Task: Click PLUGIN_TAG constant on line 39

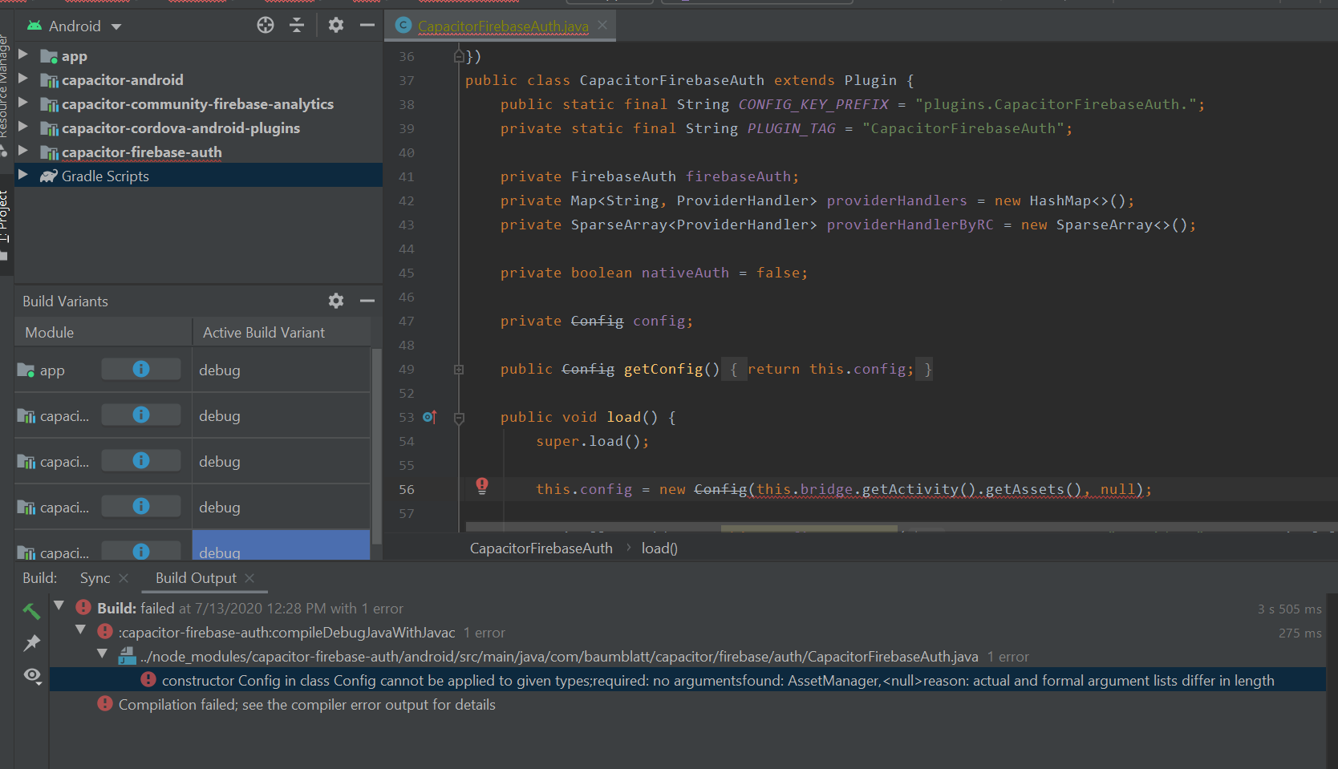Action: [x=791, y=128]
